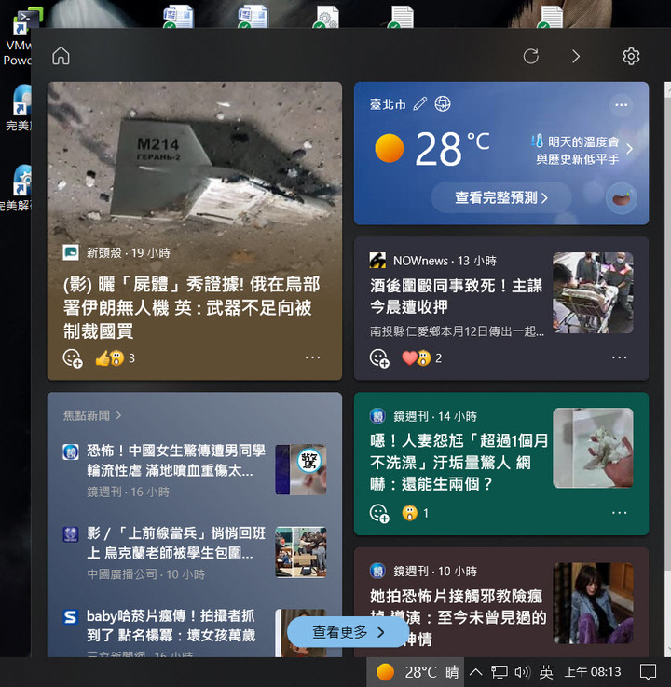Open thumbnail of the 中國女生 story
The width and height of the screenshot is (671, 687).
301,469
